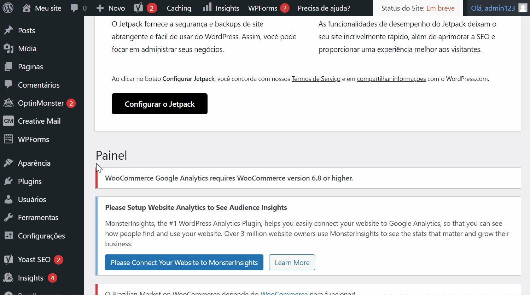530x295 pixels.
Task: Click the Yoast SEO sidebar badge showing 2
Action: pyautogui.click(x=58, y=260)
